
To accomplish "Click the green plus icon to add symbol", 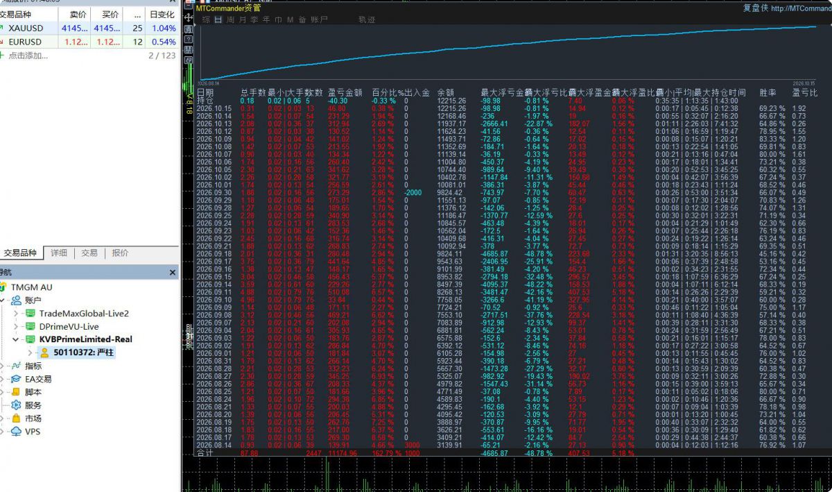I will [x=3, y=56].
